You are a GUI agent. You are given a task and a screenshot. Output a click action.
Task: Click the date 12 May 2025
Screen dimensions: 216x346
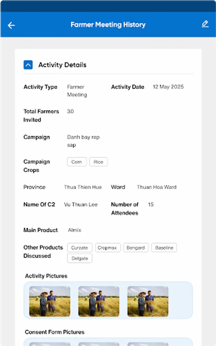click(168, 87)
